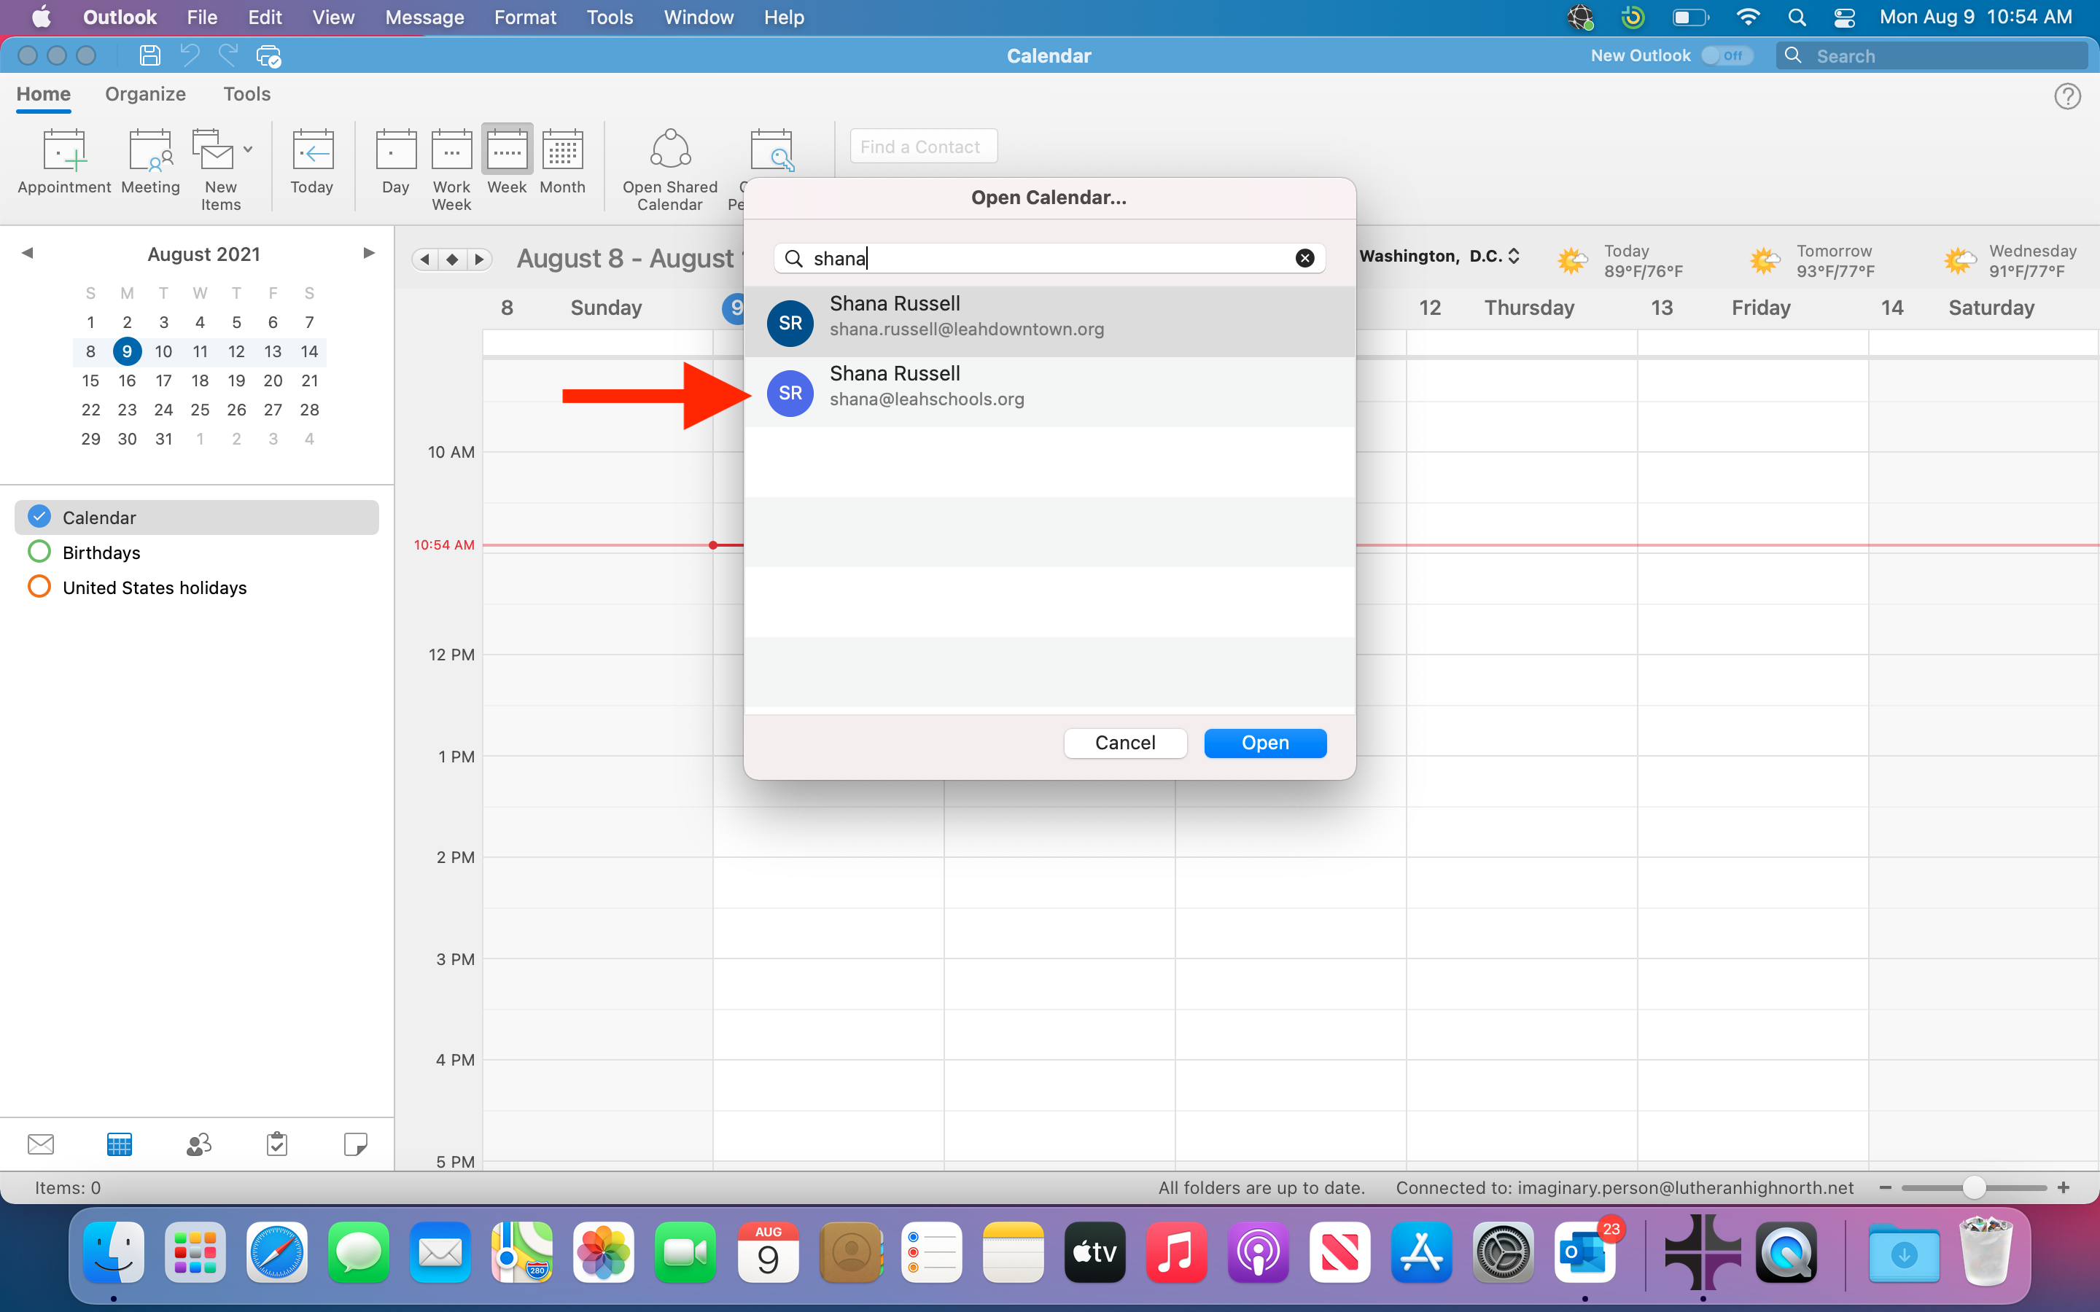Viewport: 2100px width, 1312px height.
Task: Click the shana search field in dialog
Action: point(1049,258)
